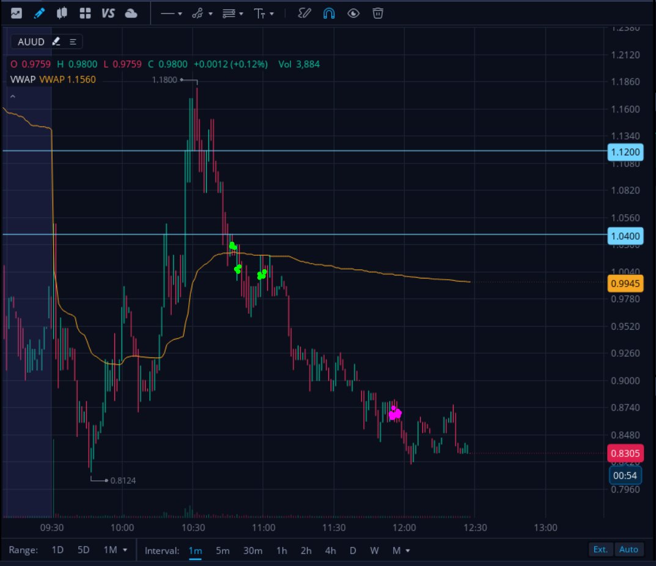Click the AUUD symbol name
Image resolution: width=656 pixels, height=566 pixels.
pos(31,42)
